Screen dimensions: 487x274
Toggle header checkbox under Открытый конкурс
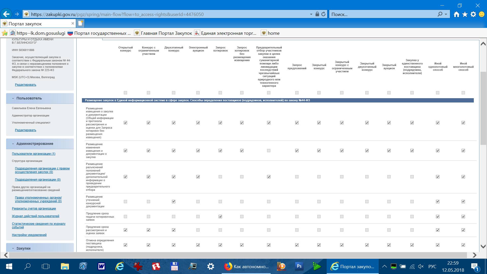(125, 93)
